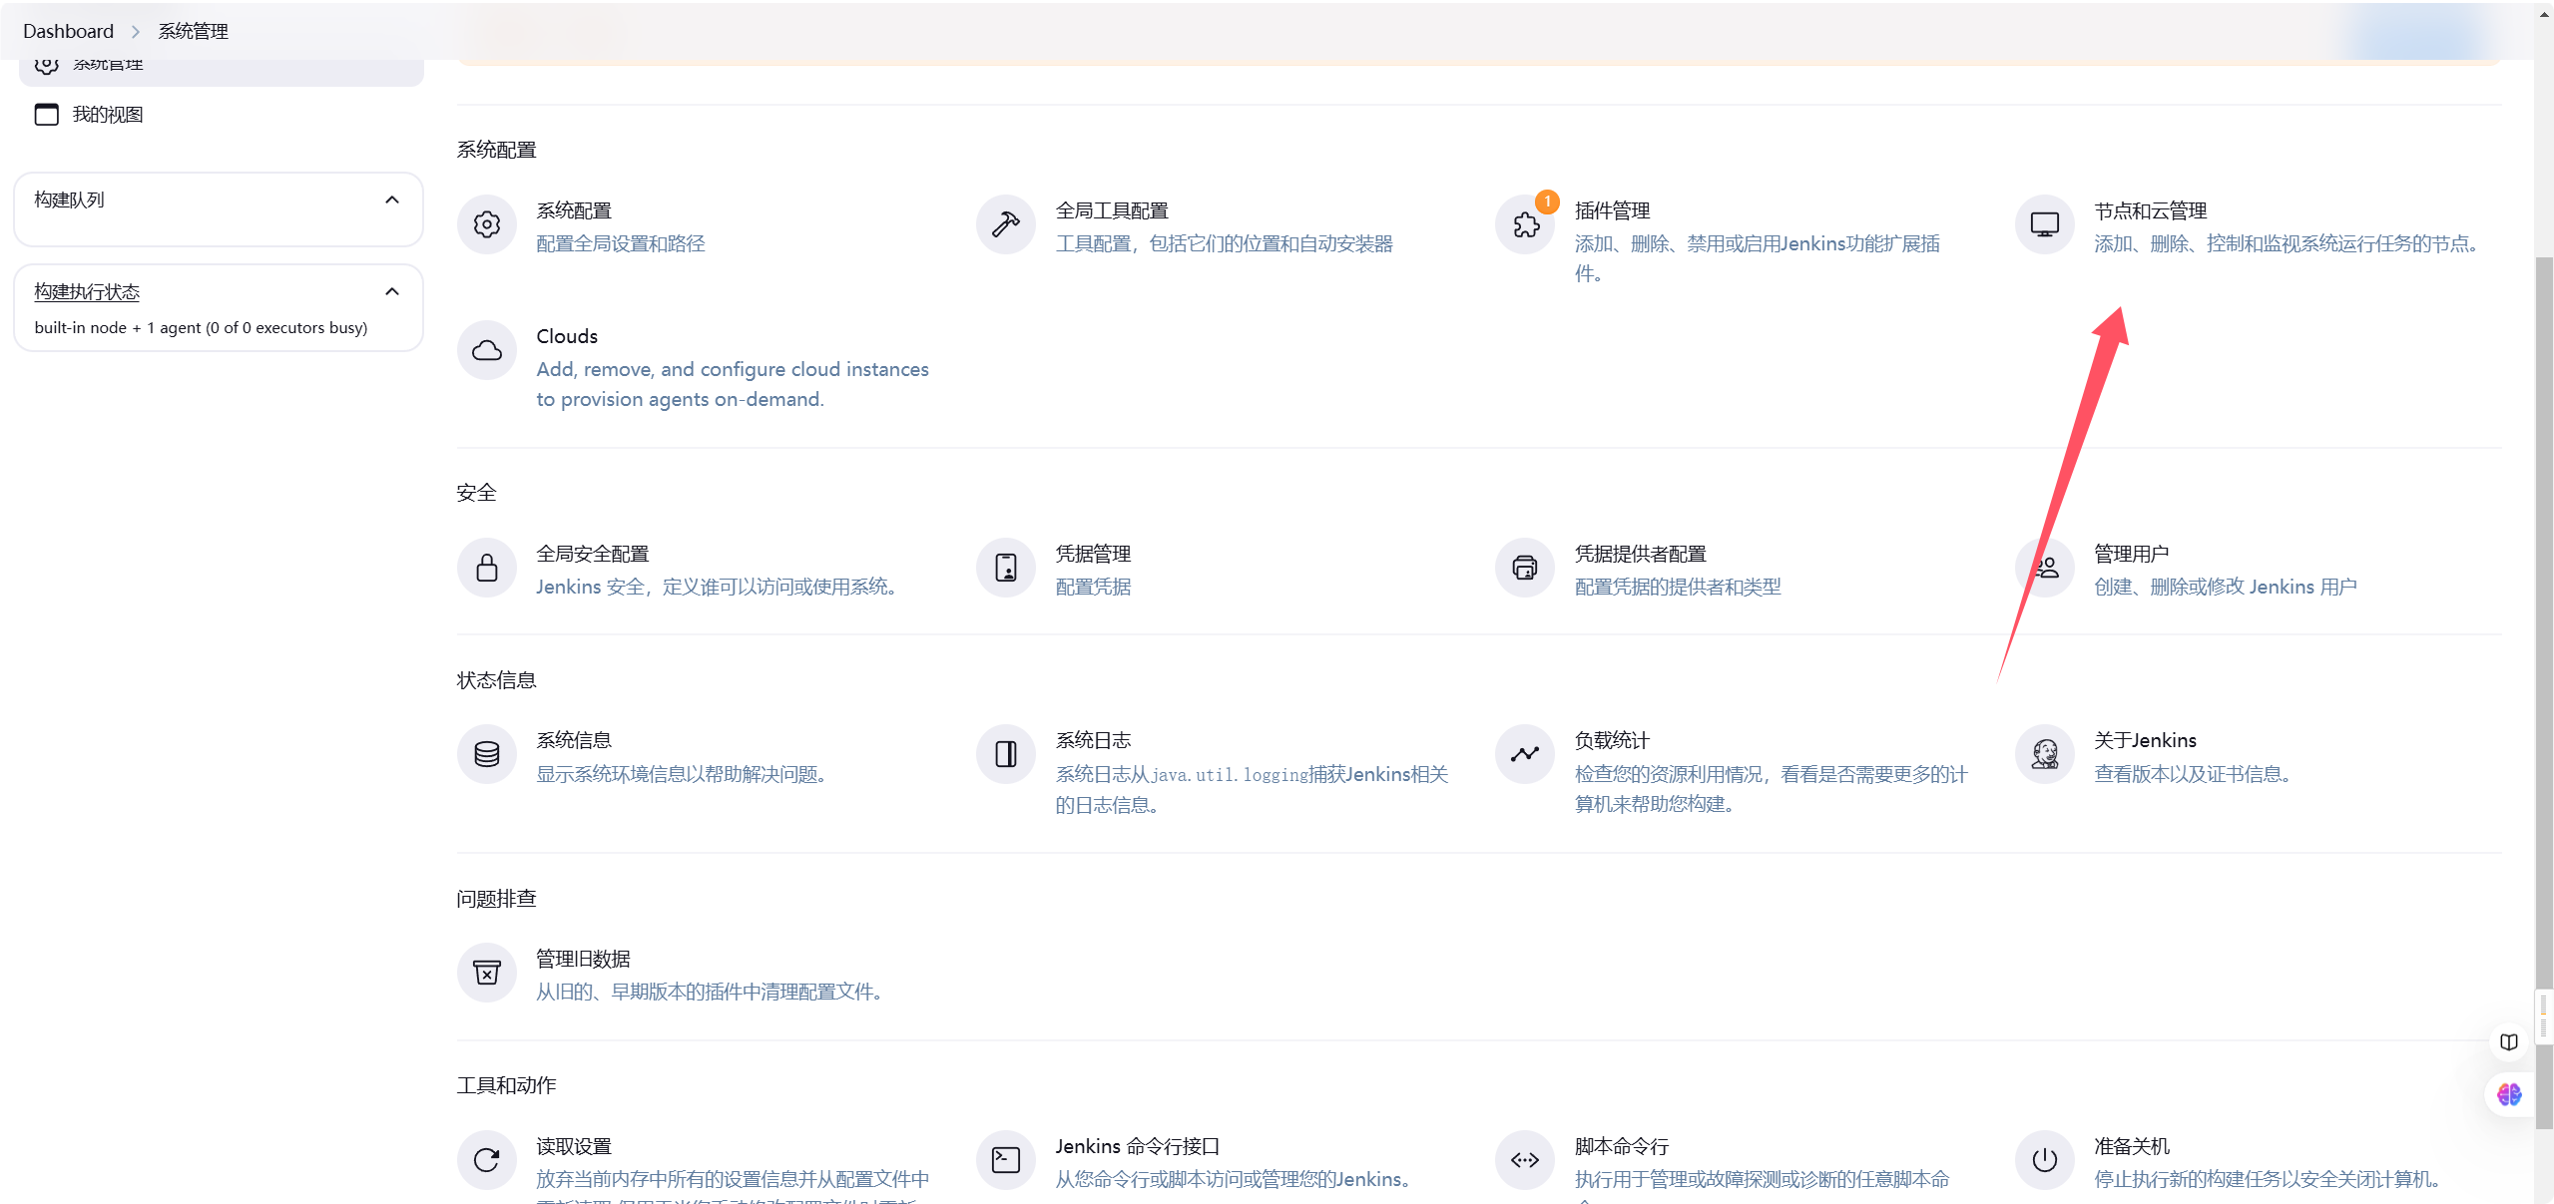
Task: Click the 全局工具配置 hammer icon
Action: (1005, 224)
